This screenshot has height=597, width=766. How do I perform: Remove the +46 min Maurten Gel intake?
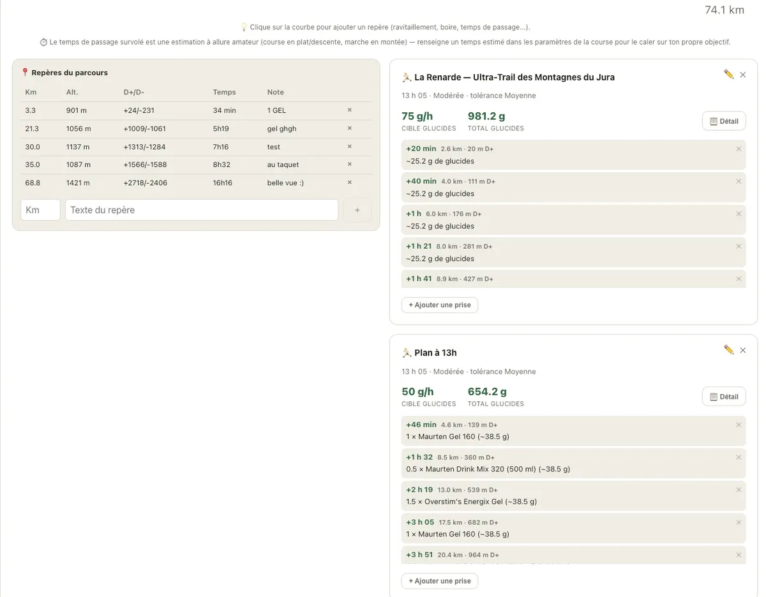click(x=739, y=425)
